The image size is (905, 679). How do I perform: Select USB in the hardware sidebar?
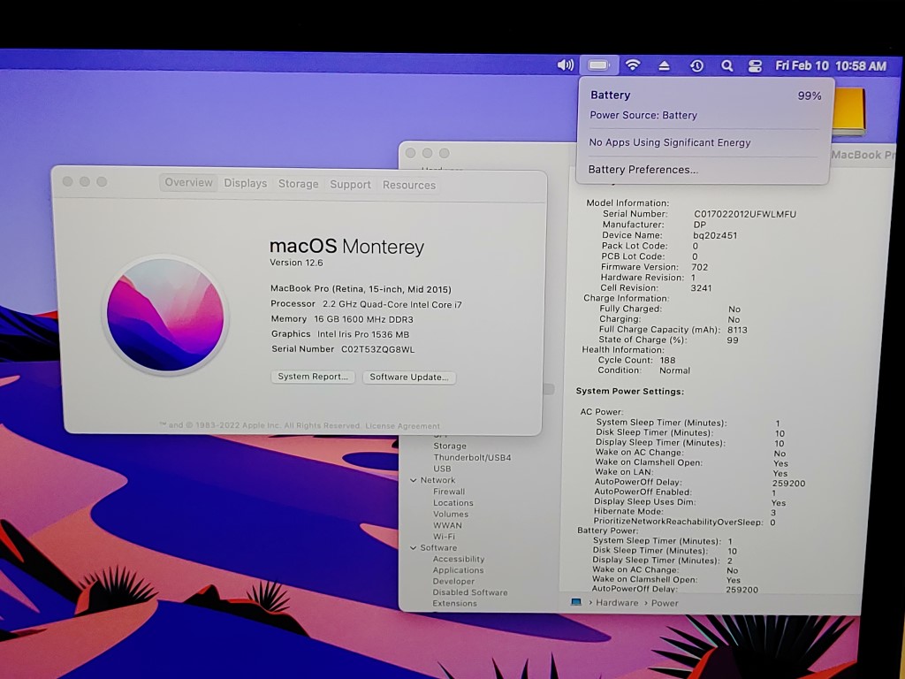click(442, 469)
